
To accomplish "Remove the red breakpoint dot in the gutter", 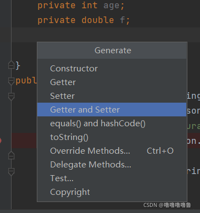I will coord(1,141).
